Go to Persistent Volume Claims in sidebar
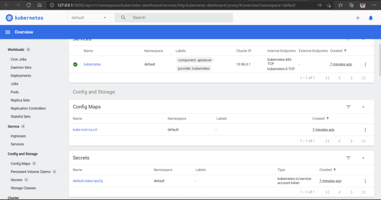381x200 pixels. pyautogui.click(x=31, y=171)
